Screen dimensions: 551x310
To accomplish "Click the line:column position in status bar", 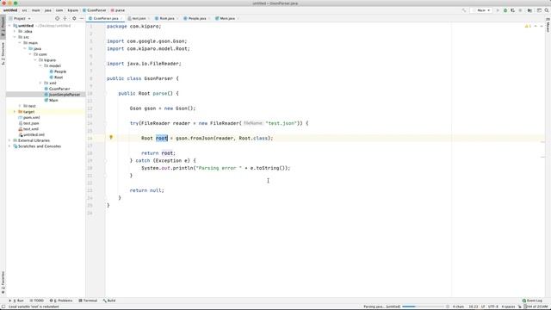I will coord(474,307).
